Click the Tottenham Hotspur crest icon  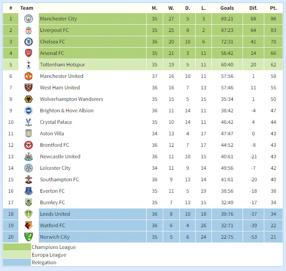click(x=29, y=65)
